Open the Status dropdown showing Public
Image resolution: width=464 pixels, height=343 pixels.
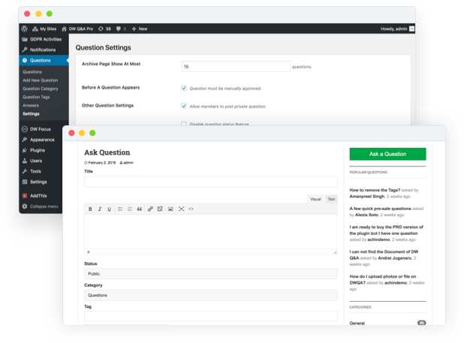(x=211, y=273)
